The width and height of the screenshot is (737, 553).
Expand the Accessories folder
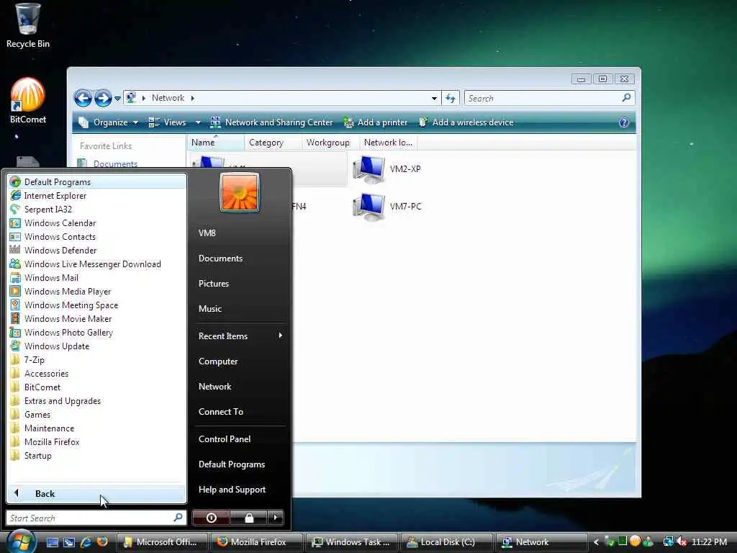pyautogui.click(x=97, y=374)
